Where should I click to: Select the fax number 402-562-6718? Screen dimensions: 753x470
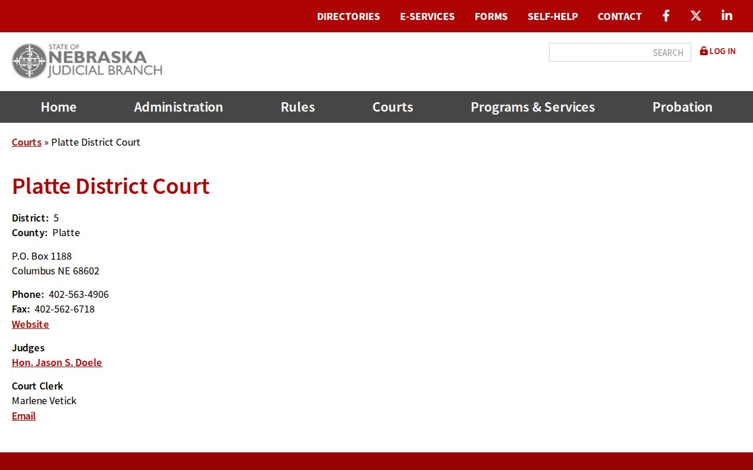[x=65, y=309]
